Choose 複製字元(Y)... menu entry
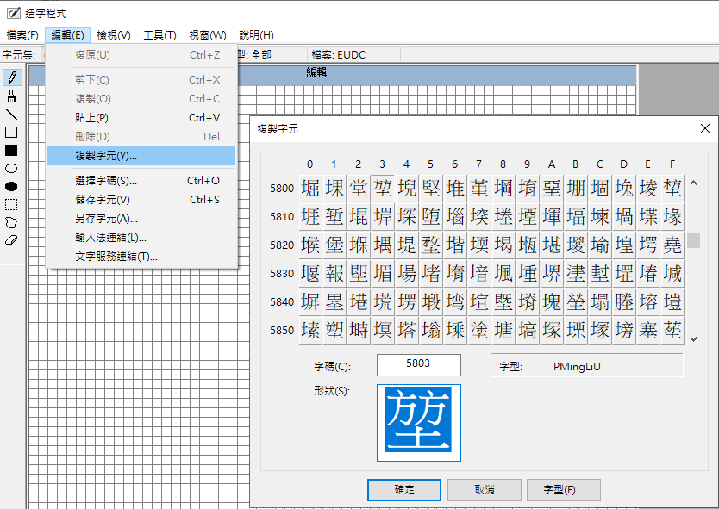719x509 pixels. (141, 156)
